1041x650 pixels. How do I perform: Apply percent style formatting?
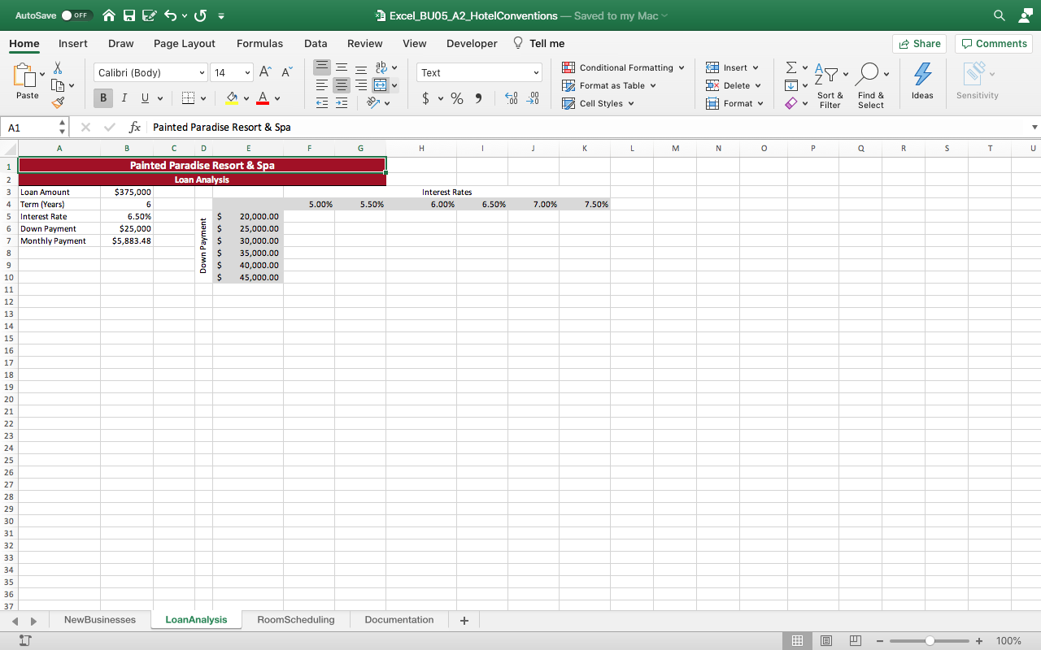pyautogui.click(x=457, y=98)
